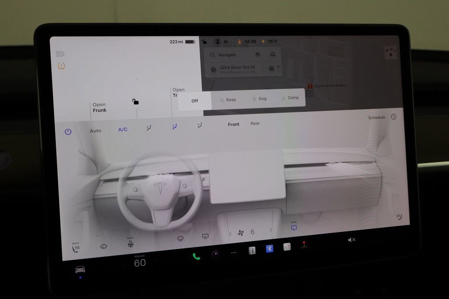Screen dimensions: 449x299
Task: Tap the ellipsis to reveal more apps
Action: 233,252
